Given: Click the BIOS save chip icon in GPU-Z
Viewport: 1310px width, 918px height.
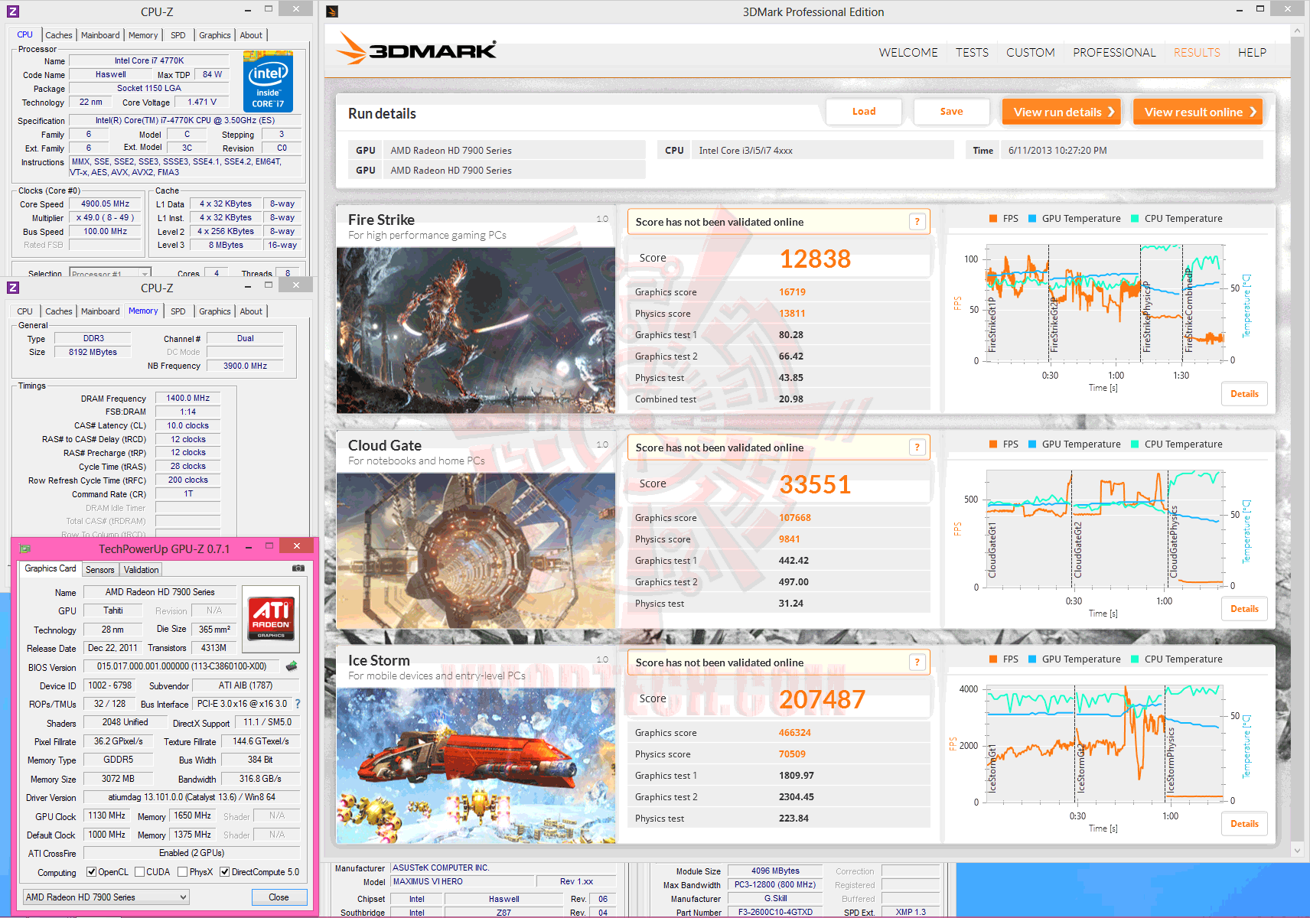Looking at the screenshot, I should (292, 666).
